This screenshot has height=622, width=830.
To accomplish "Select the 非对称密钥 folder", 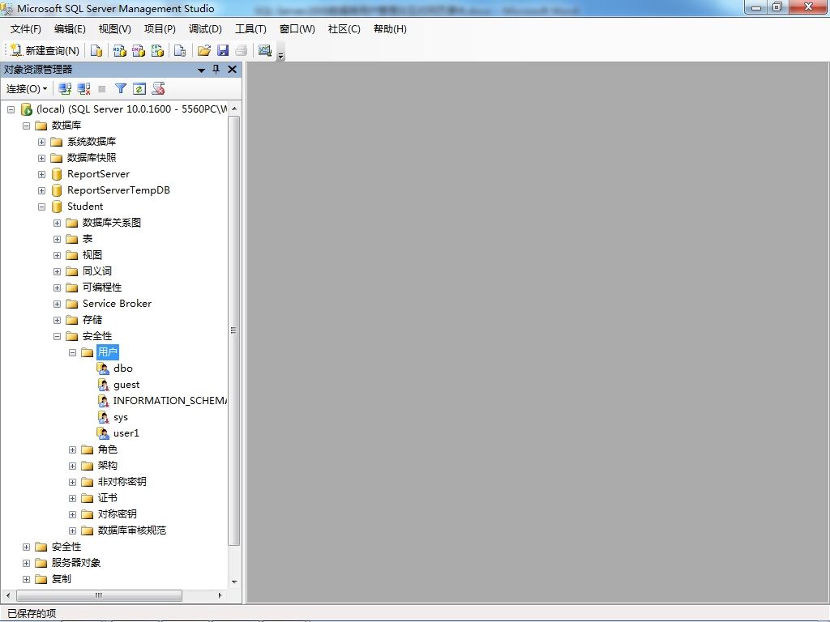I will pos(122,482).
